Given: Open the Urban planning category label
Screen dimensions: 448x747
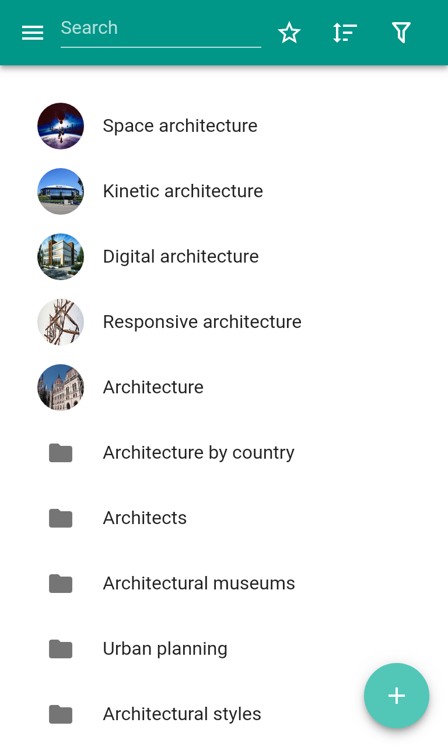Looking at the screenshot, I should [x=165, y=649].
